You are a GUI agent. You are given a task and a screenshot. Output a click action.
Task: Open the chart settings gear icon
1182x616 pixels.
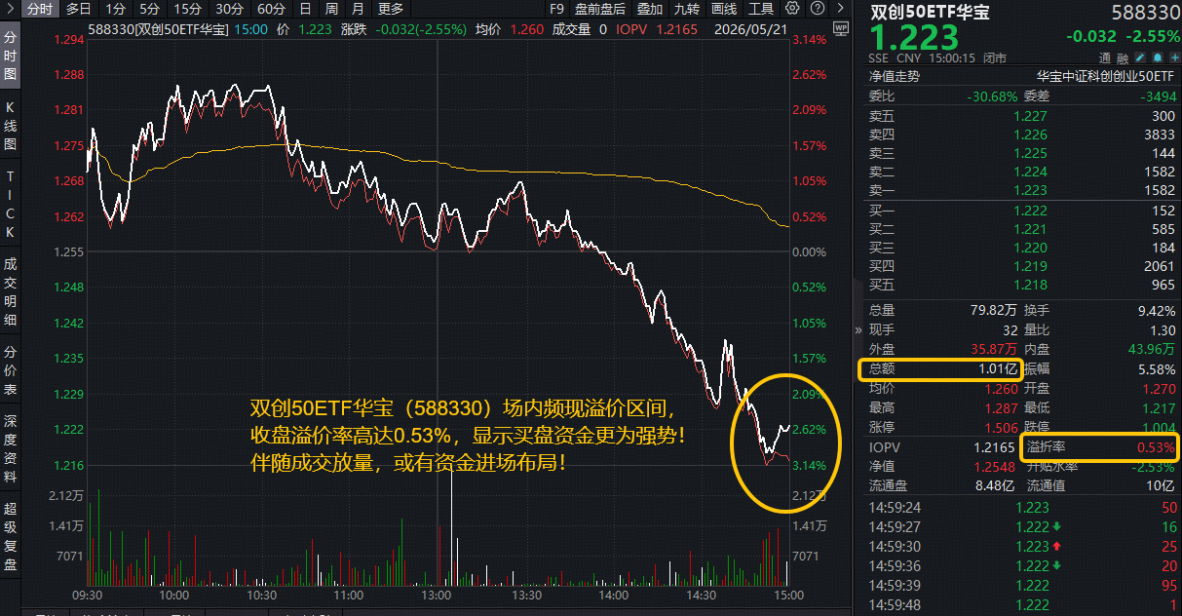point(792,8)
